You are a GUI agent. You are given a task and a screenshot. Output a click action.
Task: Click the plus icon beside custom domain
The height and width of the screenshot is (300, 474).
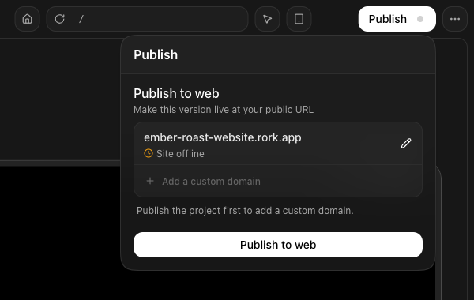pos(150,181)
